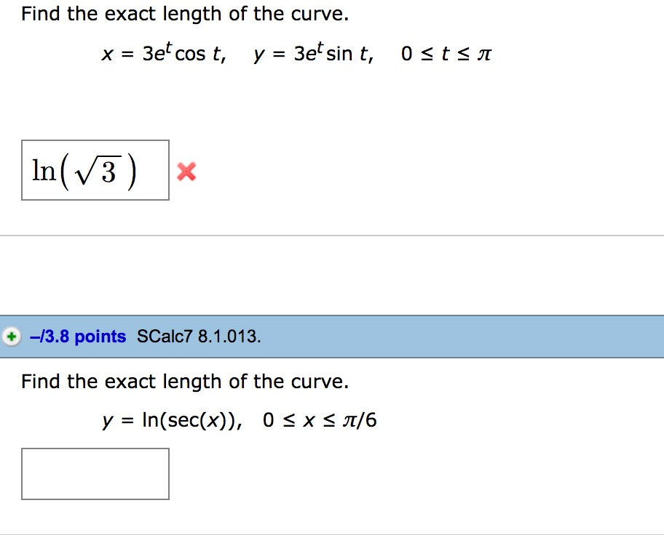Click the circular expand icon before points score
The image size is (664, 535).
12,336
